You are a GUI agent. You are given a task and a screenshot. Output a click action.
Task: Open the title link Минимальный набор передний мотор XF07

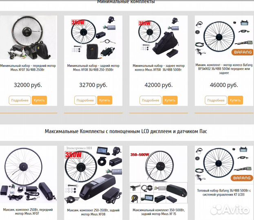(28, 68)
